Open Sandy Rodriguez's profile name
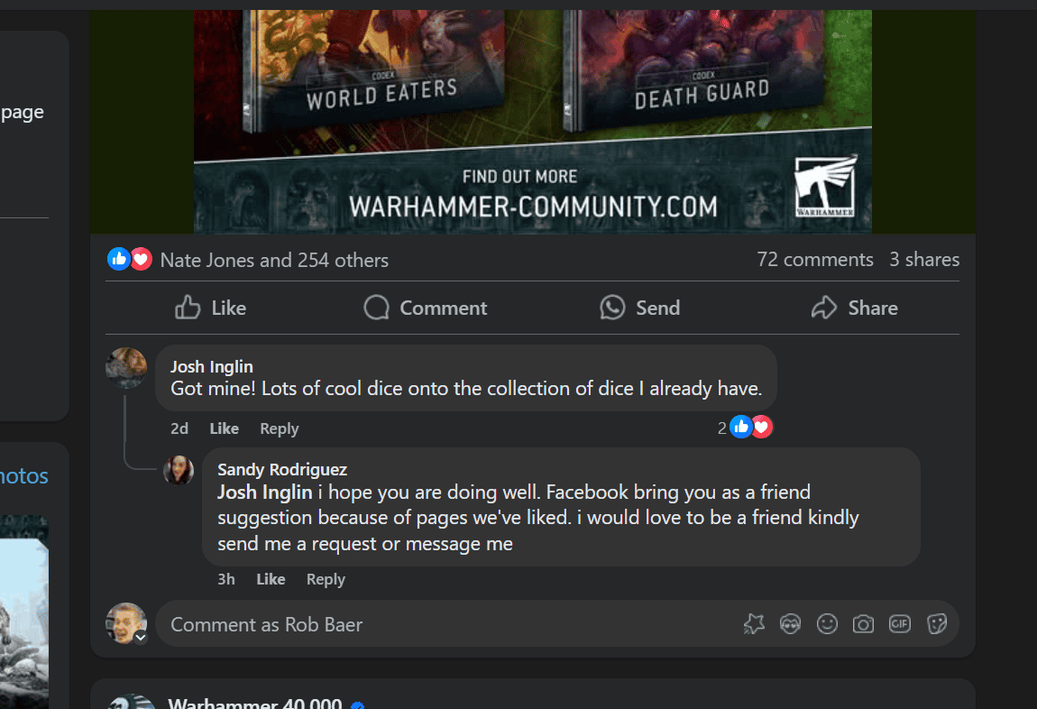The image size is (1037, 709). (x=282, y=470)
